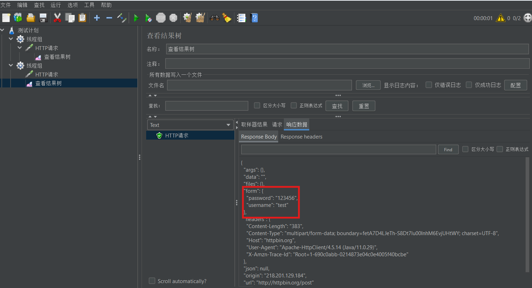Viewport: 532px width, 288px height.
Task: Create a new test plan via toolbar icon
Action: pyautogui.click(x=6, y=18)
